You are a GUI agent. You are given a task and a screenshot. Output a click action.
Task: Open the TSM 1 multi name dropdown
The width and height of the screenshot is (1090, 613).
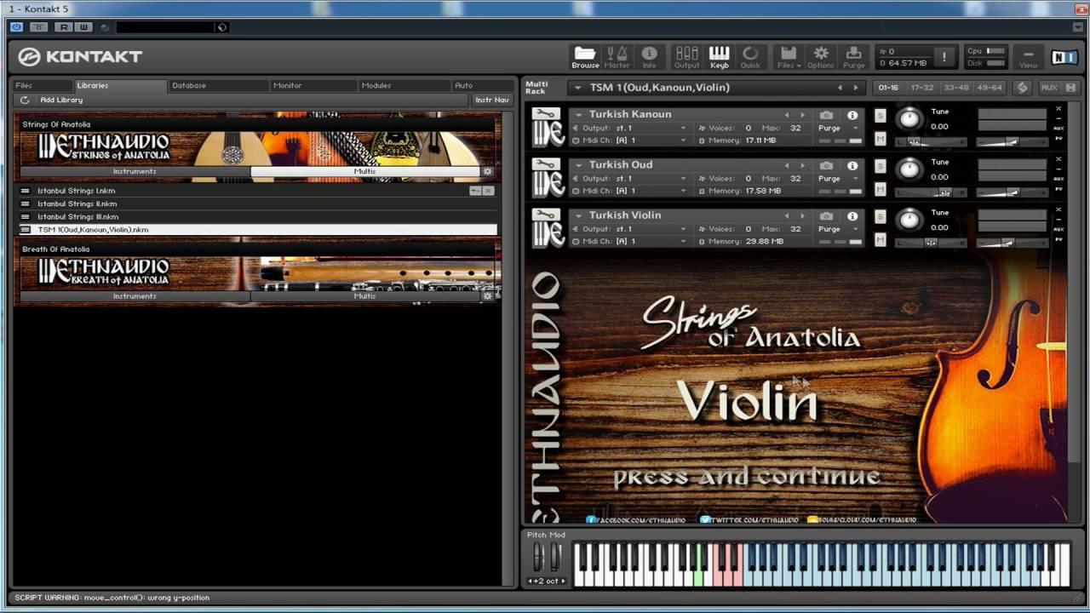(x=578, y=88)
